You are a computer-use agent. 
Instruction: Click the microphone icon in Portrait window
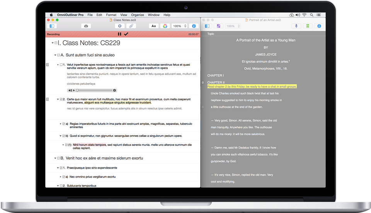[296, 26]
